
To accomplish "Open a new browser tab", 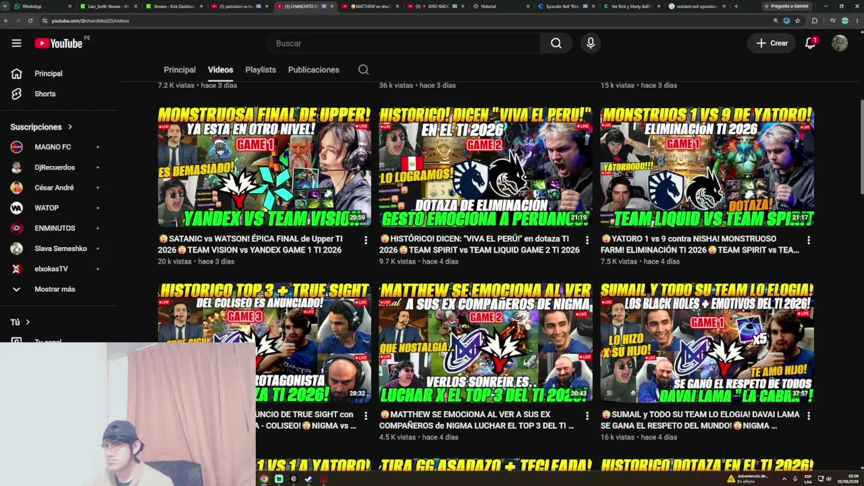I will pyautogui.click(x=736, y=6).
